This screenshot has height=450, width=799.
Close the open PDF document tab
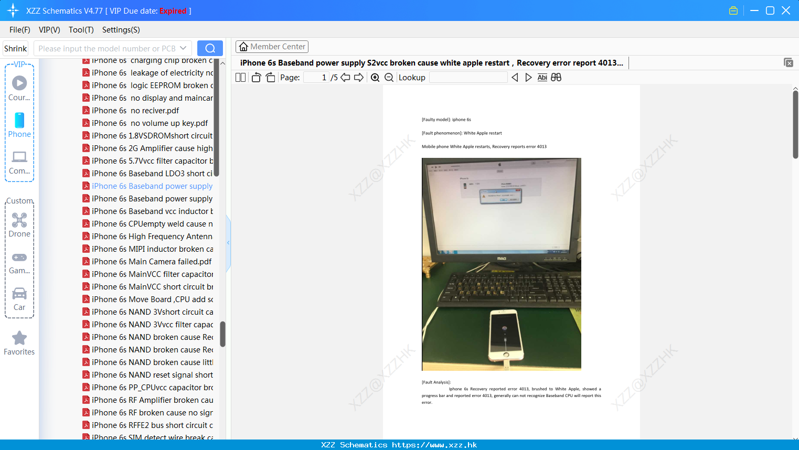tap(789, 62)
